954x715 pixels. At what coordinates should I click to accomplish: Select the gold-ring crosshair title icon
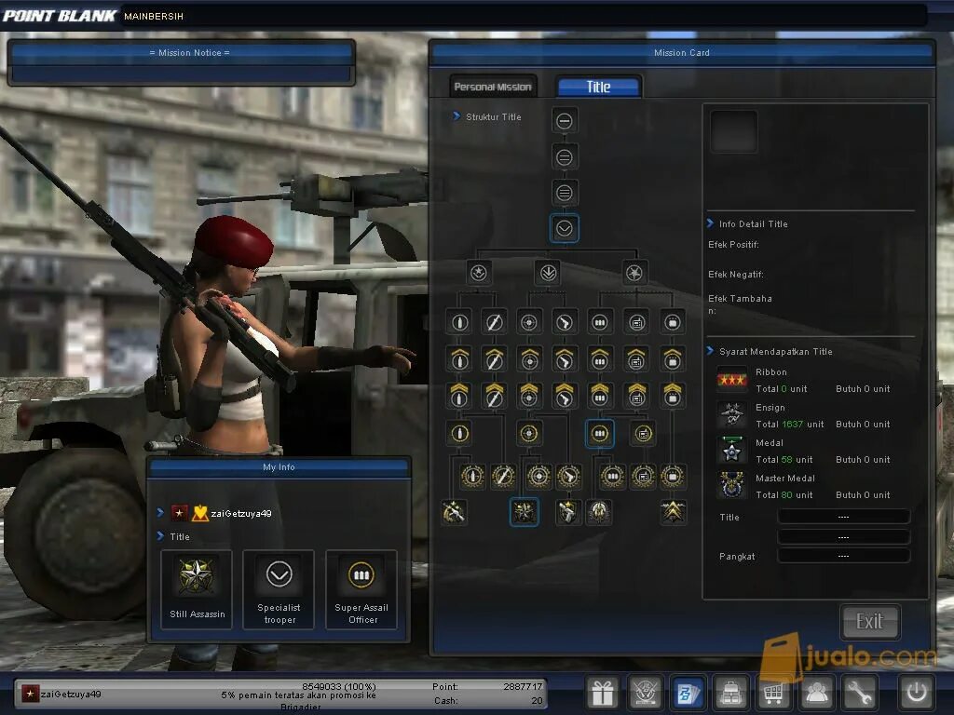(529, 434)
